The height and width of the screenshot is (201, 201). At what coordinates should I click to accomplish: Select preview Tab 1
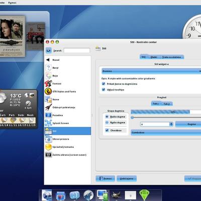[156, 104]
